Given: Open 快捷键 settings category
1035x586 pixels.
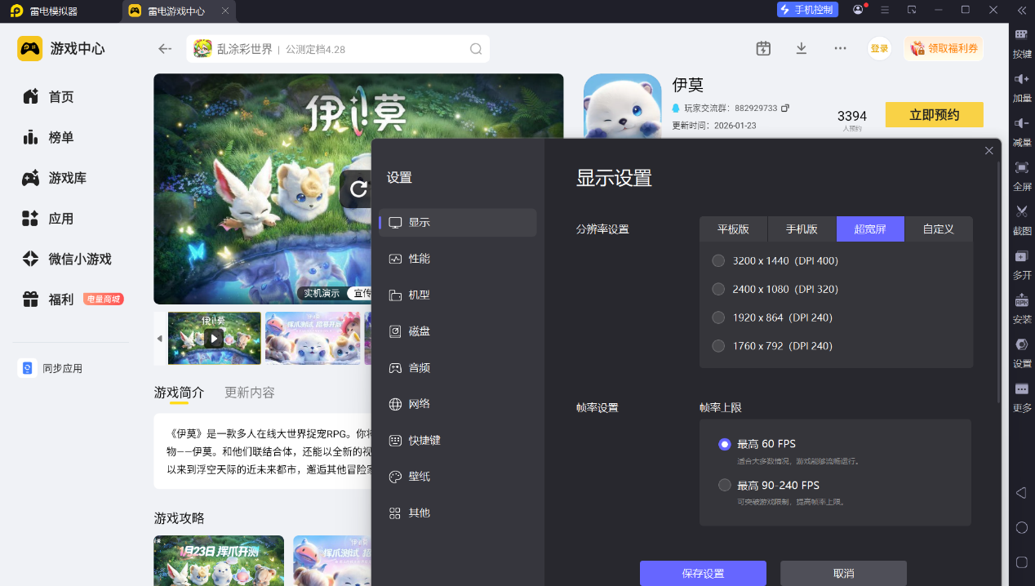Looking at the screenshot, I should pyautogui.click(x=458, y=441).
